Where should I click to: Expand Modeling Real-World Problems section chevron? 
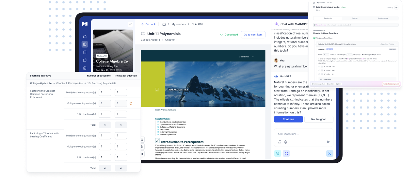coord(396,44)
